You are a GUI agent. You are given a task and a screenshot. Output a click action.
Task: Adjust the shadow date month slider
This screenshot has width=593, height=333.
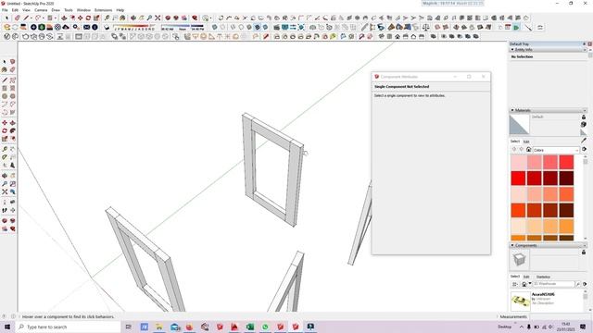coord(134,27)
